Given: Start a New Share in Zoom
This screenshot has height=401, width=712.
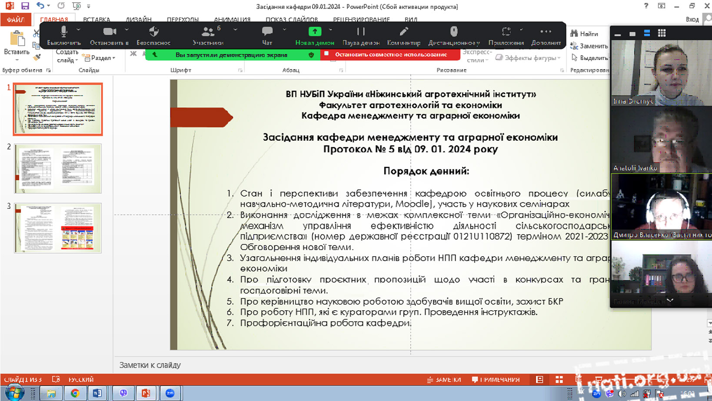Looking at the screenshot, I should tap(314, 35).
